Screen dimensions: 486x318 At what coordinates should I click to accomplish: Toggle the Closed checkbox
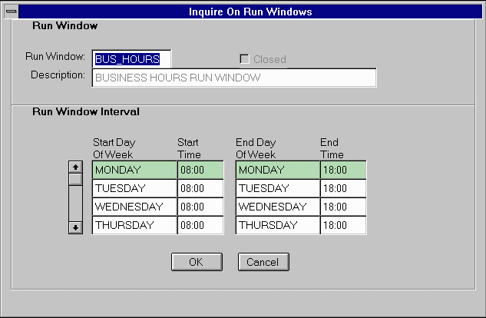pos(245,59)
